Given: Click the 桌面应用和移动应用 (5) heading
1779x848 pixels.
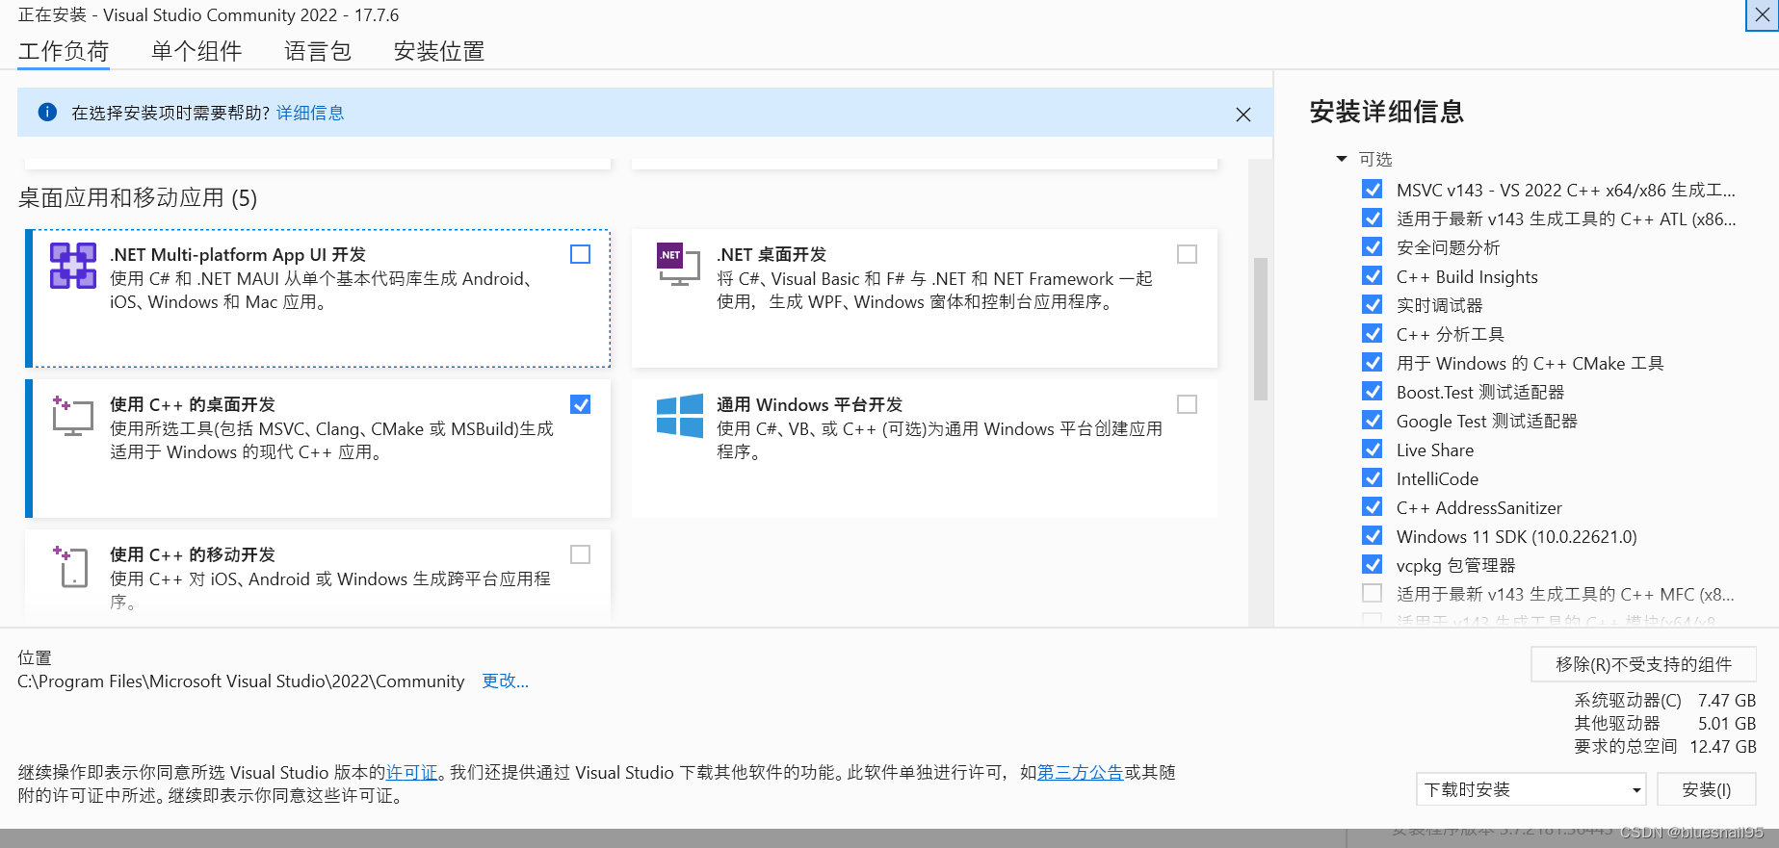Looking at the screenshot, I should (138, 197).
